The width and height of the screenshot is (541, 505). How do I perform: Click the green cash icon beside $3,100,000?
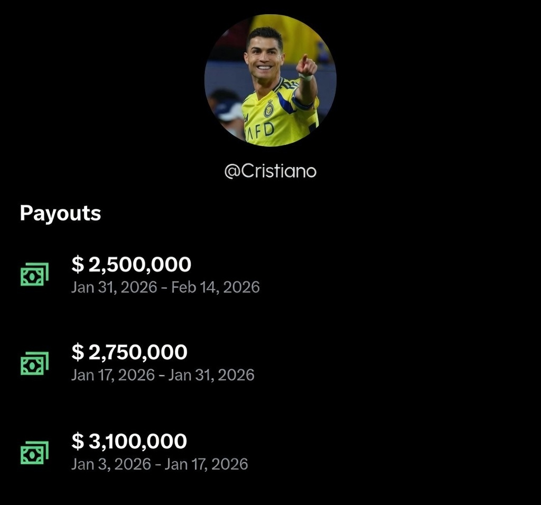34,452
